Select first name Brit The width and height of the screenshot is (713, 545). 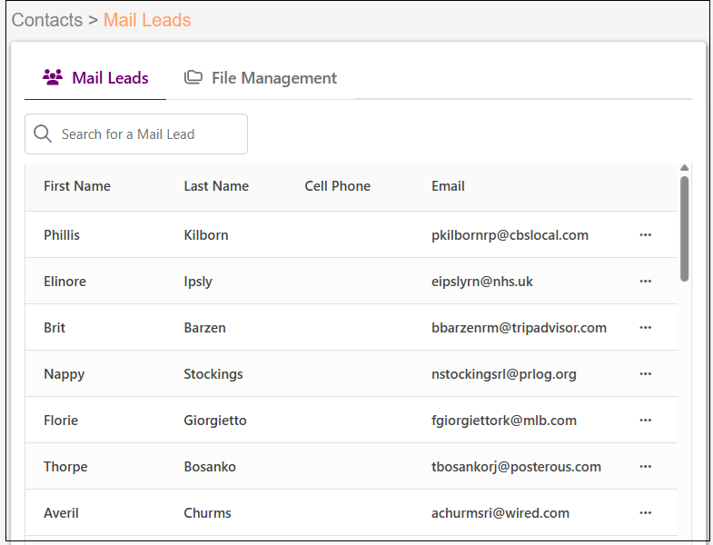(x=54, y=328)
